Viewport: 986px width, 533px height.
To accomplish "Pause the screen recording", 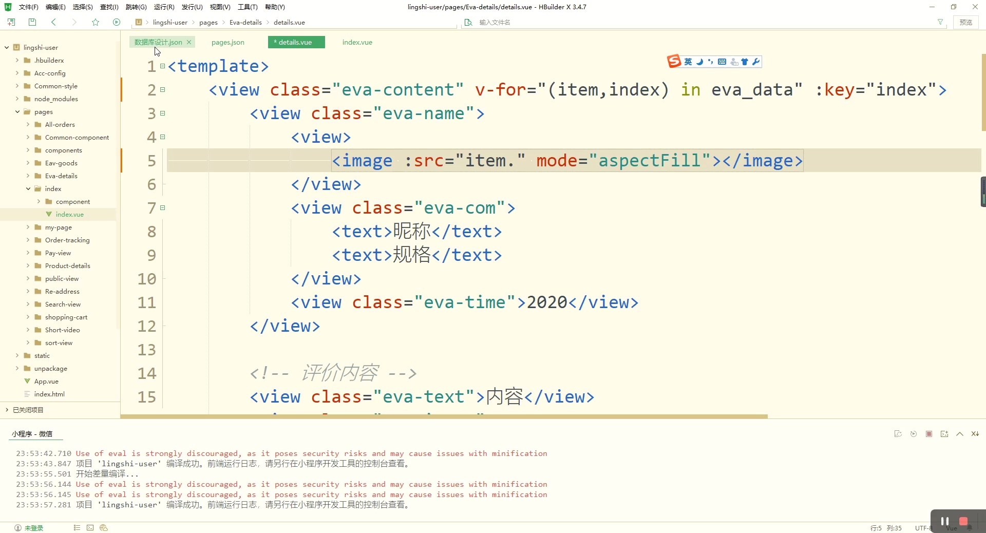I will click(944, 521).
